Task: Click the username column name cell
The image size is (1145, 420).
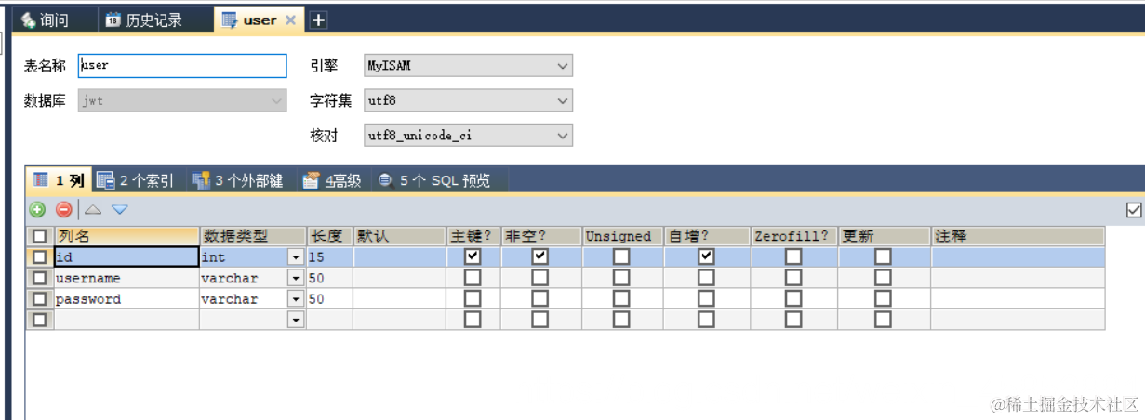Action: click(126, 278)
